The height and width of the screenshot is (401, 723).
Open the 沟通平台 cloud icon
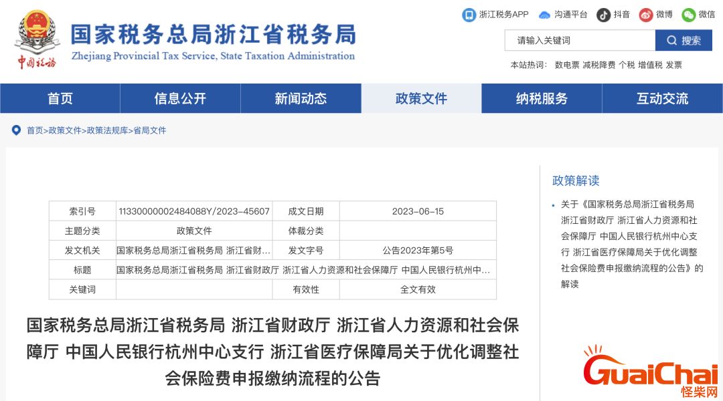click(544, 15)
